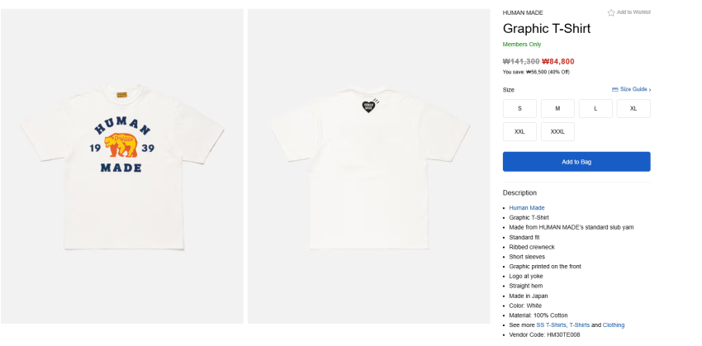Screen dimensions: 702x346
Task: Click the Add to Wishlist text
Action: [633, 12]
